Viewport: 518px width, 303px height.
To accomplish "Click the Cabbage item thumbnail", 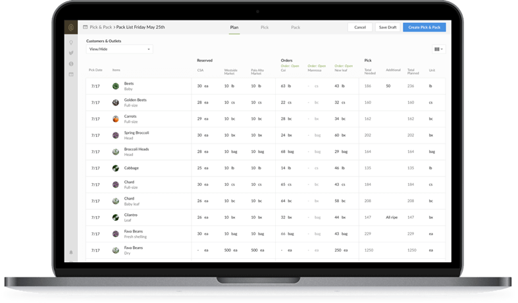I will pos(116,168).
